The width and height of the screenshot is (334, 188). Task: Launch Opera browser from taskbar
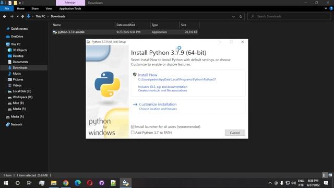[89, 183]
